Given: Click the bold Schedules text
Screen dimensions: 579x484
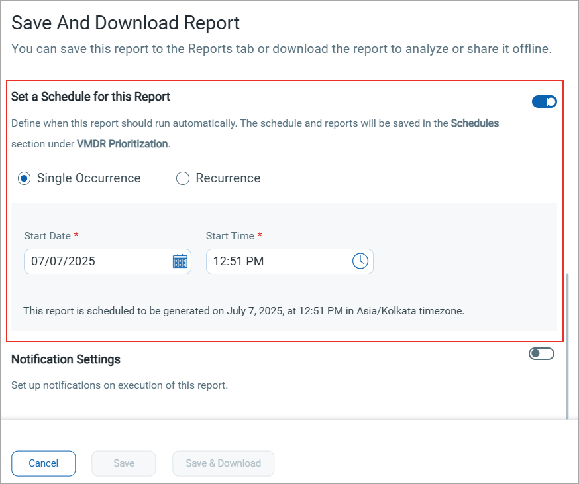Looking at the screenshot, I should 475,123.
